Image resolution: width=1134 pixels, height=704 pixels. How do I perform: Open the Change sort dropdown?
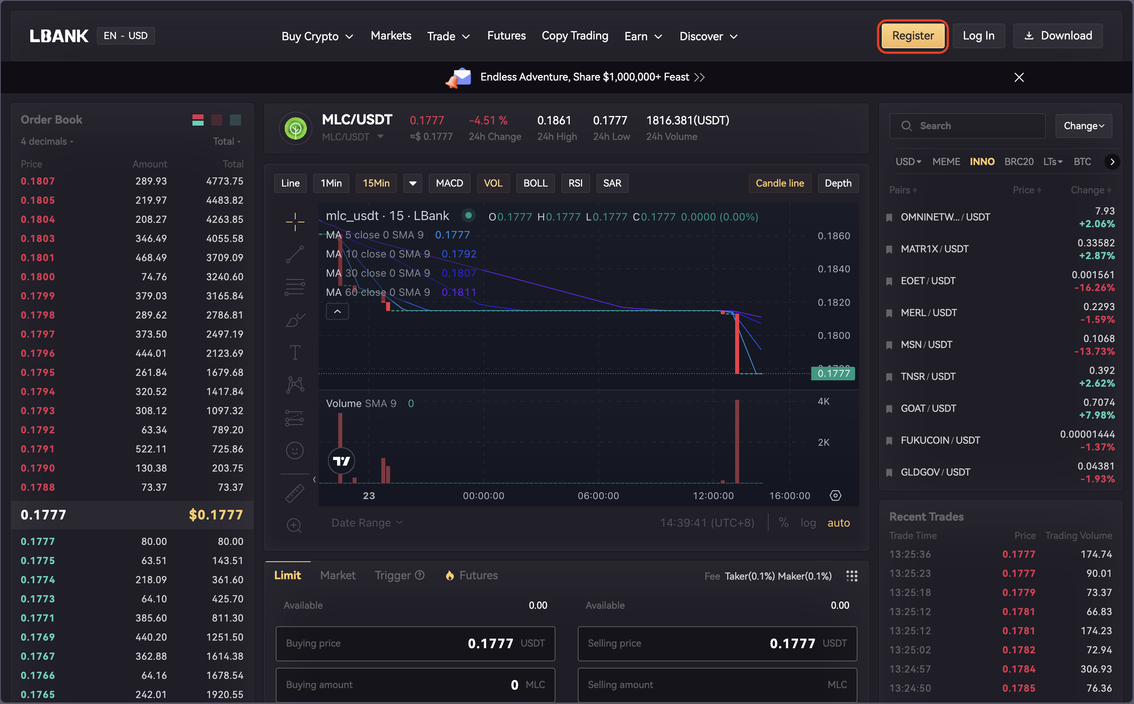[1084, 126]
